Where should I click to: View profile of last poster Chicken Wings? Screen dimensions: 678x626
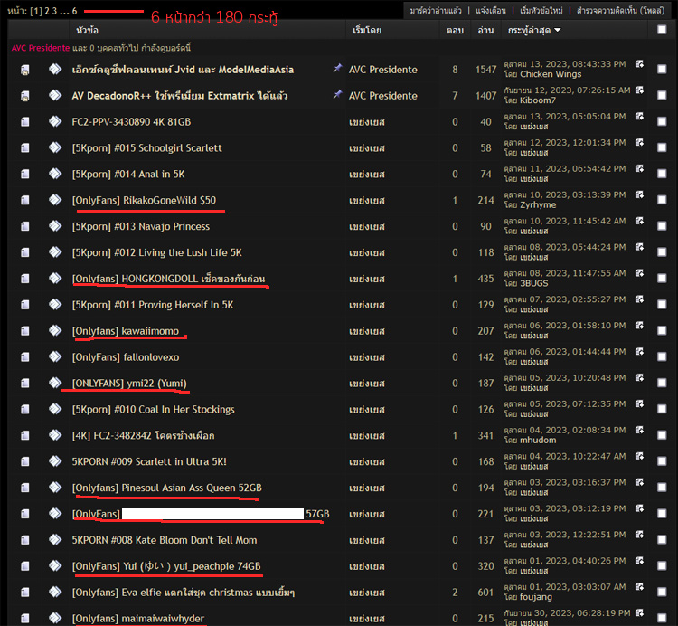[x=551, y=74]
